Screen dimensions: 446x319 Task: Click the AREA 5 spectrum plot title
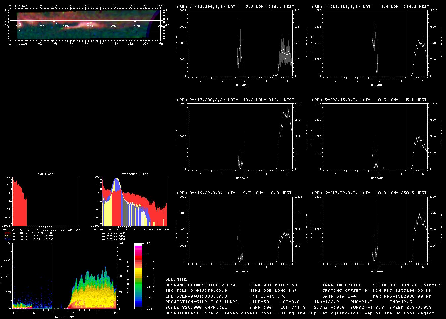(x=369, y=100)
